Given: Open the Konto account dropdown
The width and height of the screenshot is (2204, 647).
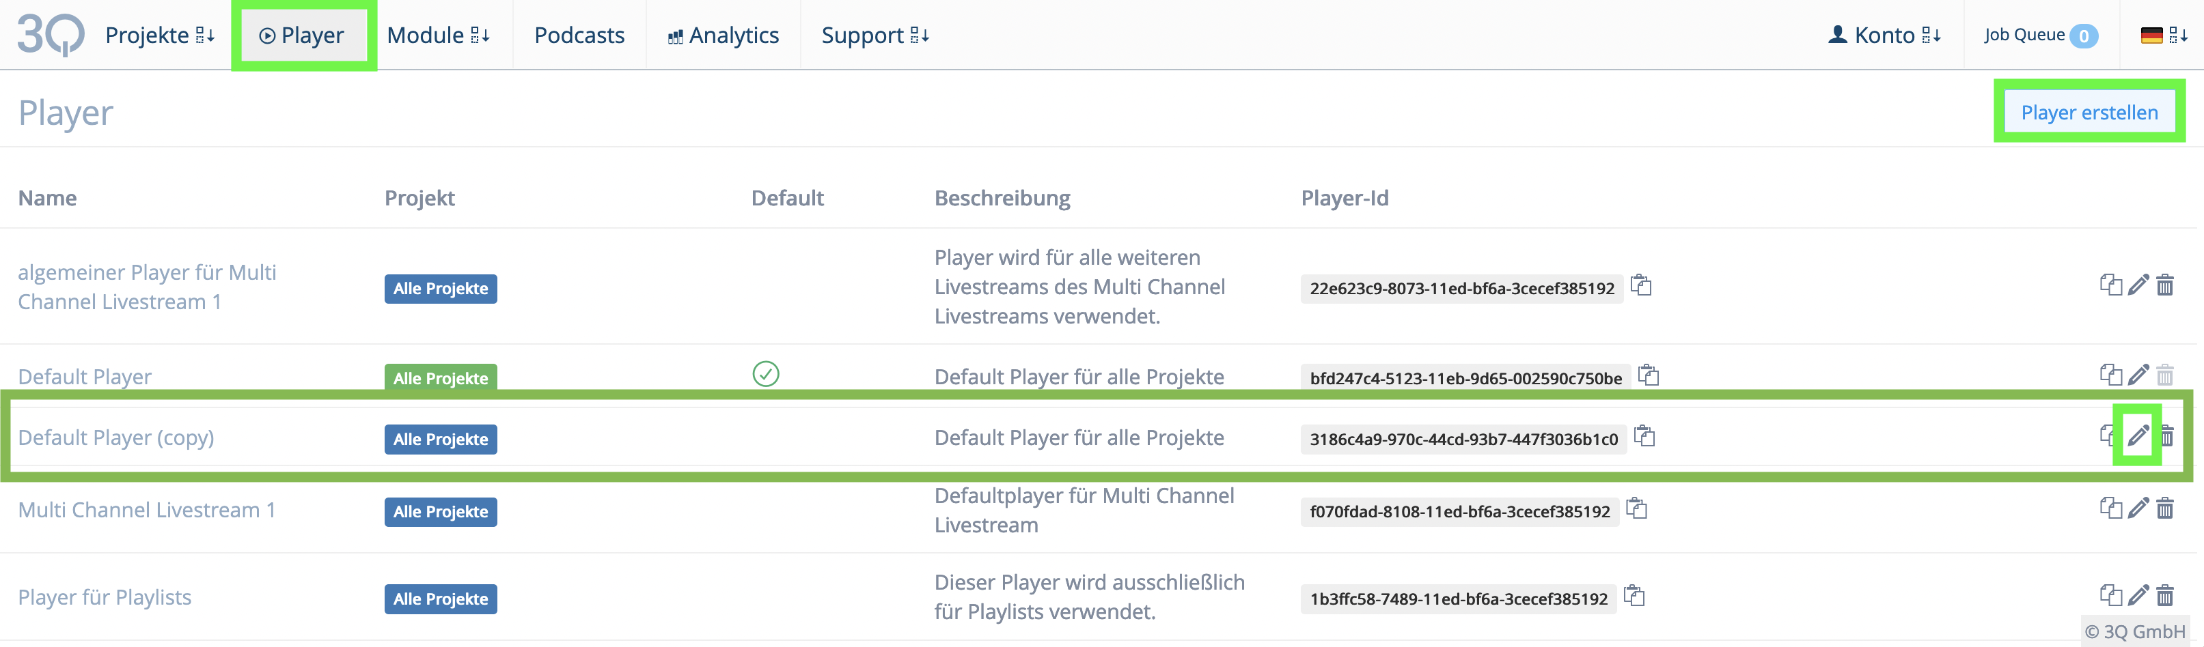Looking at the screenshot, I should click(1885, 35).
